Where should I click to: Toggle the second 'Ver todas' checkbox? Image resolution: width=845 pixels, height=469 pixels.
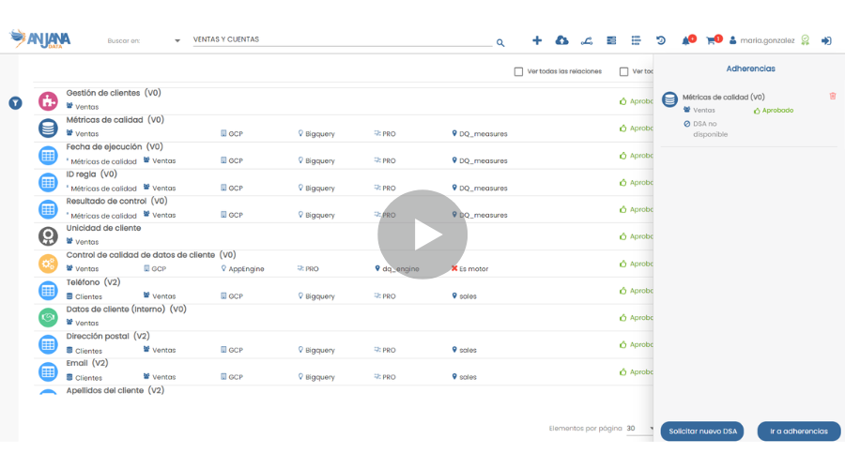click(x=623, y=71)
